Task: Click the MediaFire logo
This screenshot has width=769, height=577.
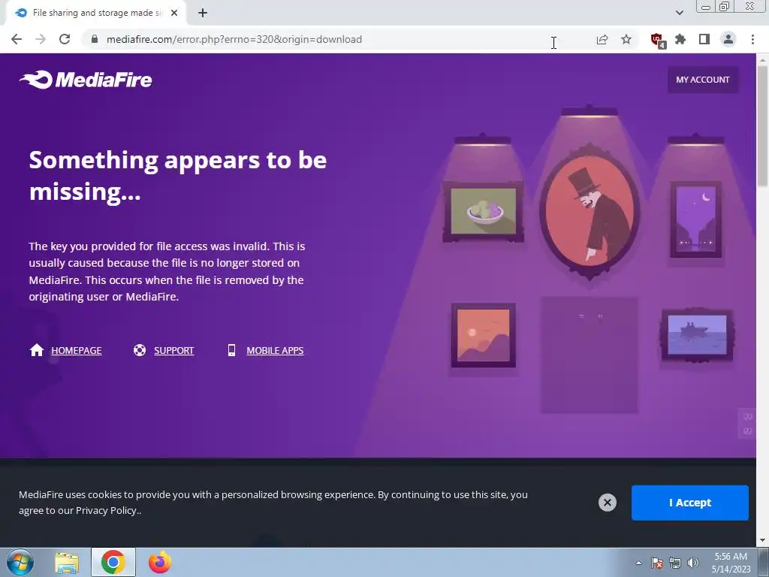Action: (86, 80)
